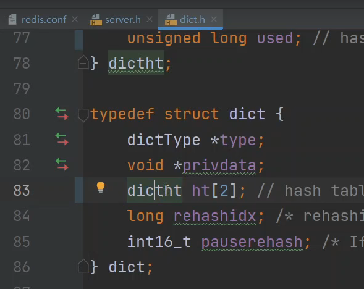Click the related-symbol gutter arrows on line 82
Image resolution: width=364 pixels, height=289 pixels.
[62, 164]
